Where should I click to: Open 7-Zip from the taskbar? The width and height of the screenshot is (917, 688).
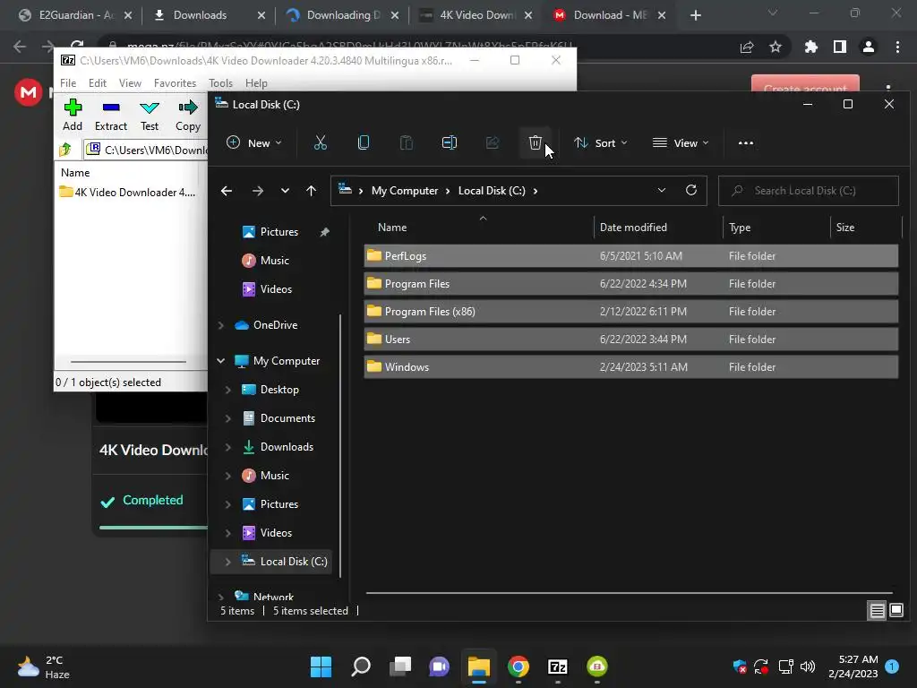coord(557,666)
